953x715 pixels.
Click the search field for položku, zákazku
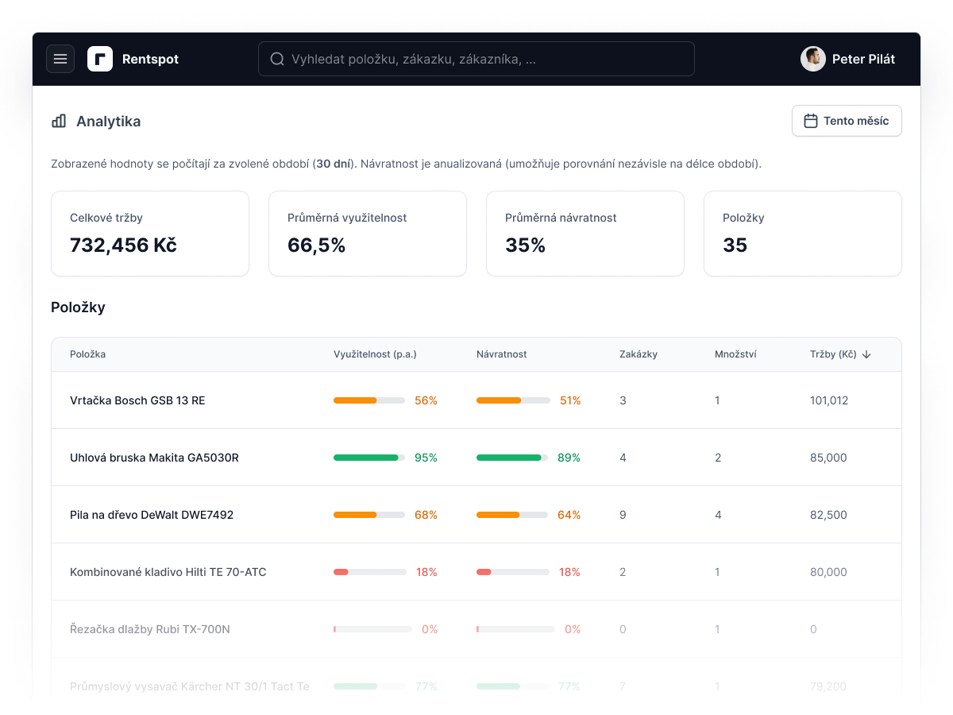[476, 59]
